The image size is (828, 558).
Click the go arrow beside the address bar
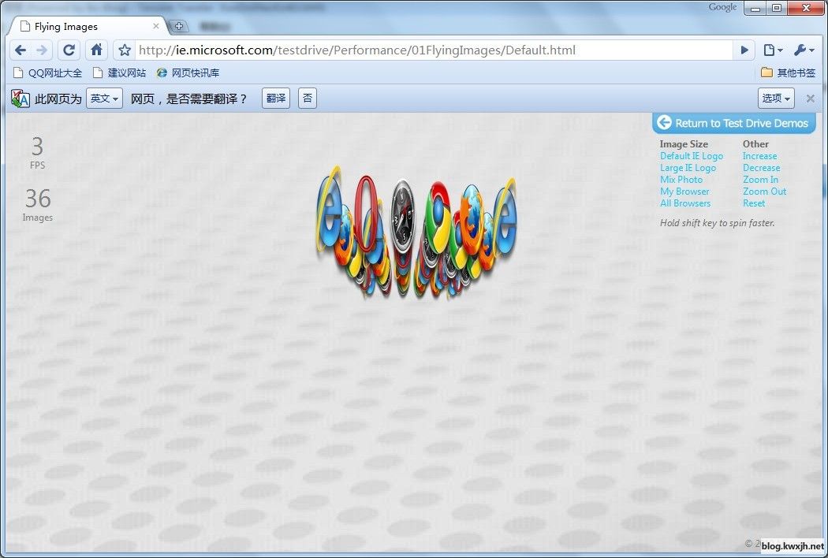(x=744, y=50)
